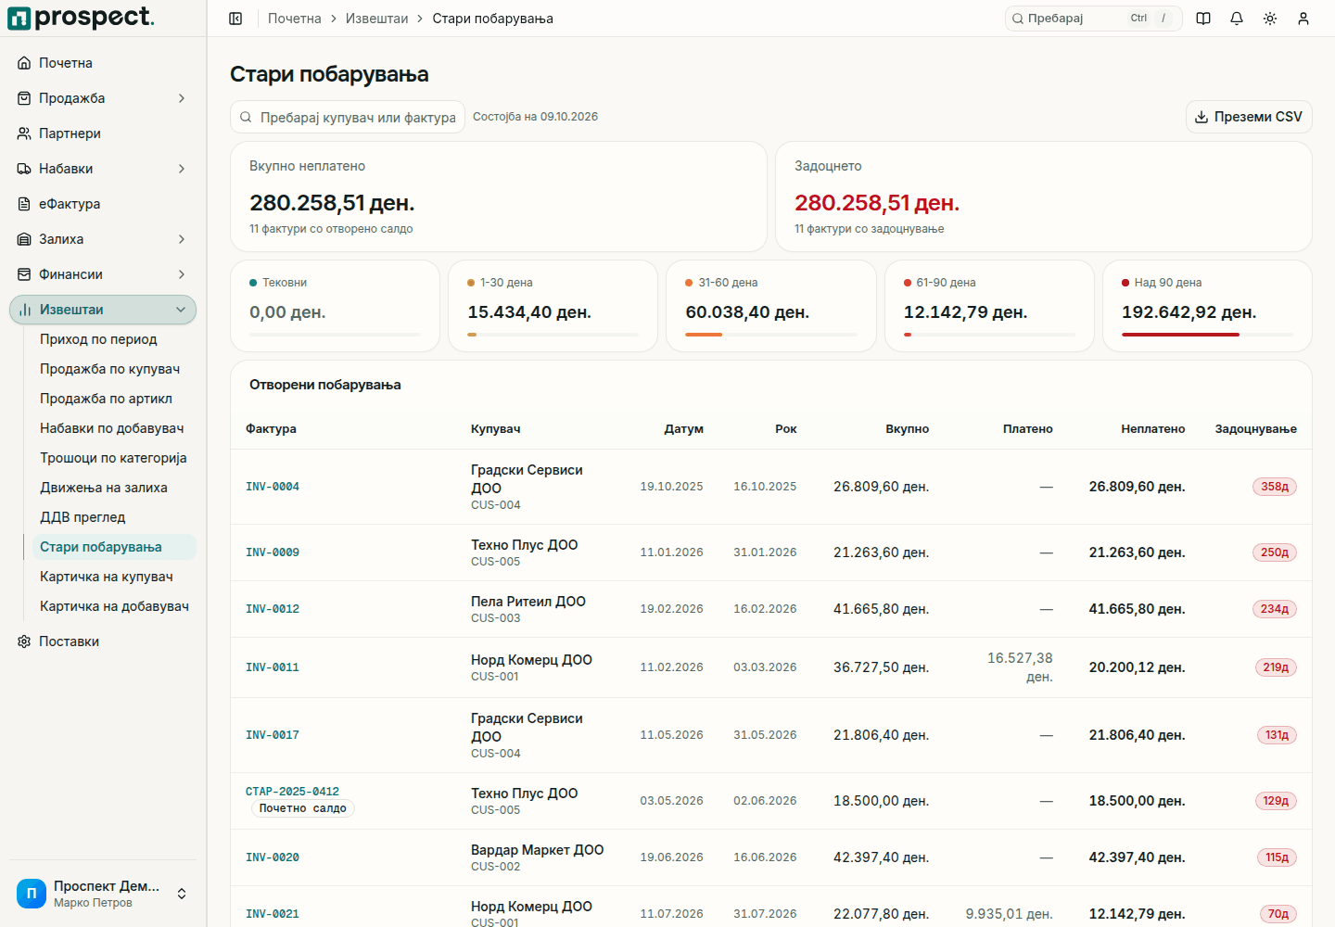Click the gear icon beside Поставки
The height and width of the screenshot is (927, 1335).
click(24, 641)
